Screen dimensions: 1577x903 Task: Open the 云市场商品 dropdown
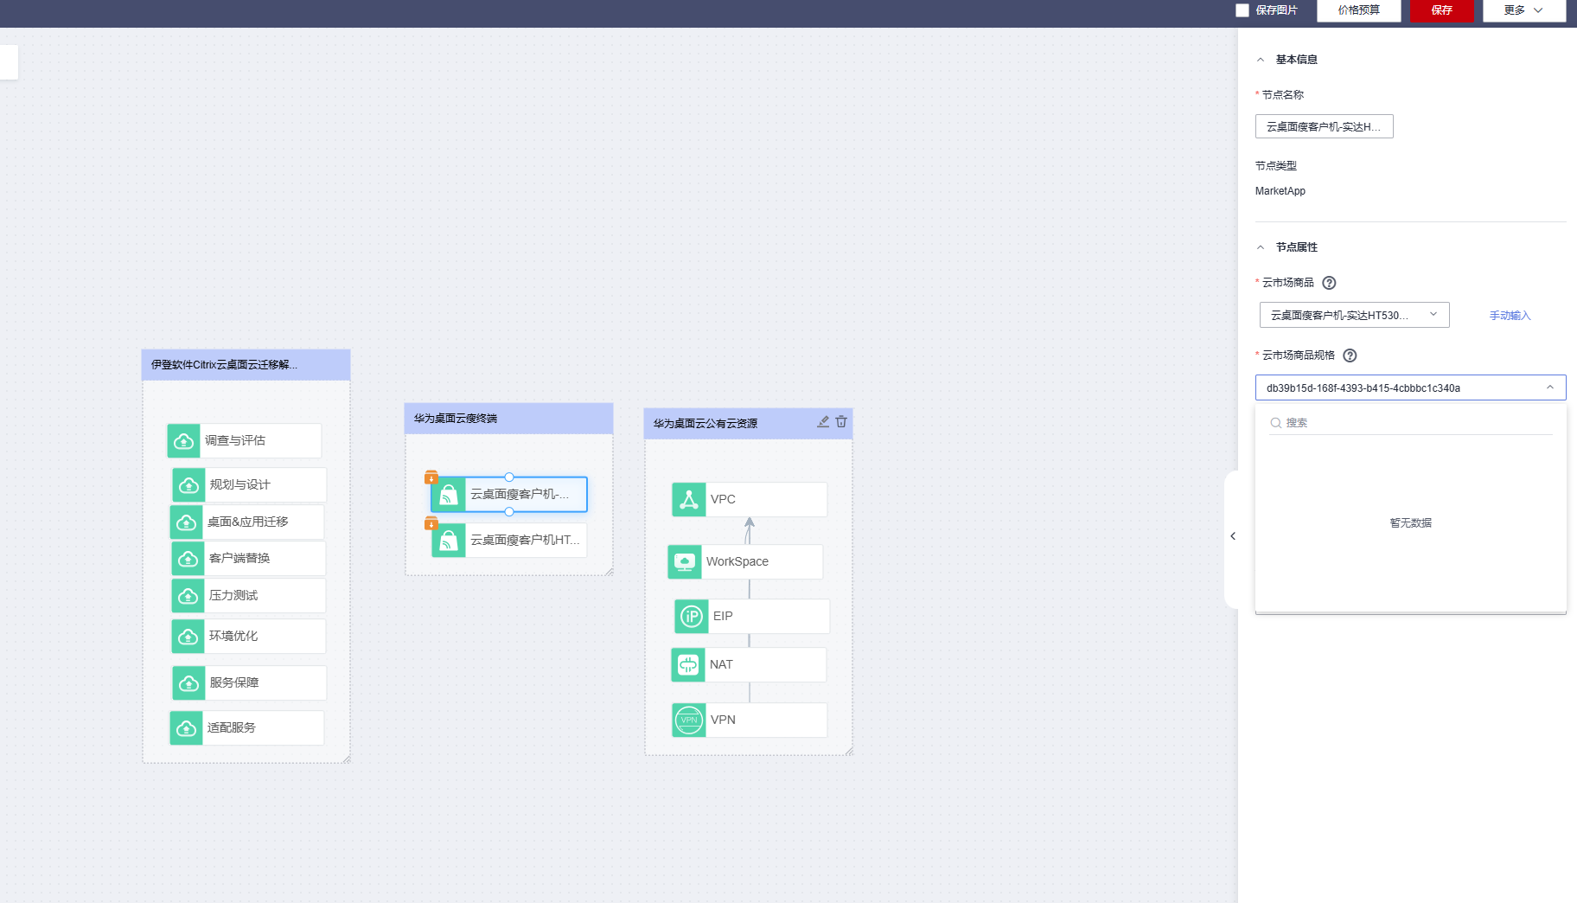click(1354, 315)
